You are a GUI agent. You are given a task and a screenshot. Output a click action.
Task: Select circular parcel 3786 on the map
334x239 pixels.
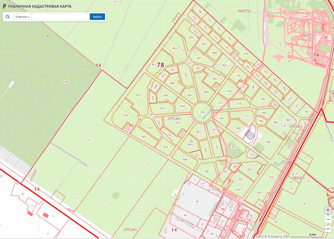(202, 112)
